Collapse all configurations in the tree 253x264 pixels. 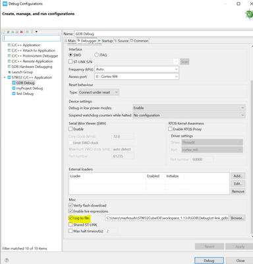tap(27, 32)
